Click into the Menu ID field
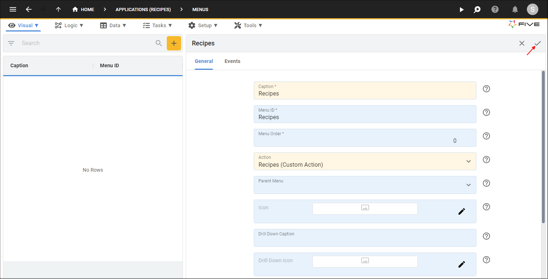The width and height of the screenshot is (548, 279). (x=365, y=114)
